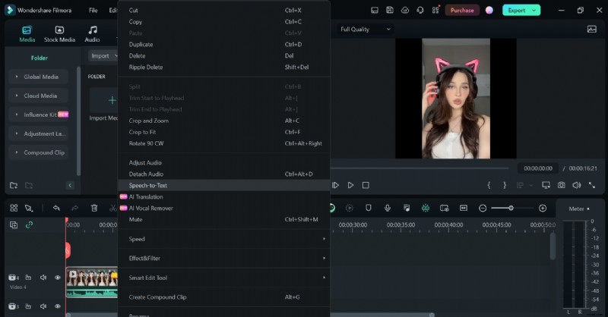Choose AI Vocal Remover option
This screenshot has height=317, width=608.
pos(223,209)
